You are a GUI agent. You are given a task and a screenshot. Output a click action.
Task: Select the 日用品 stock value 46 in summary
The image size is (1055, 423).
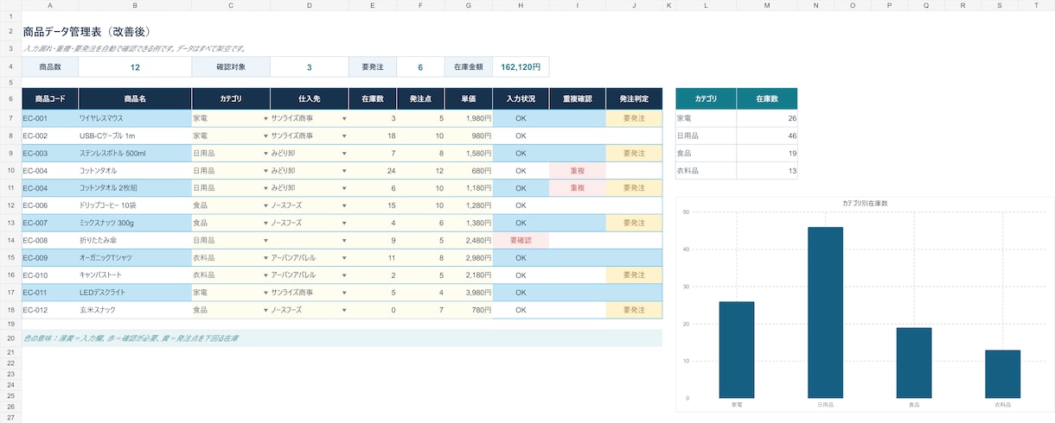coord(767,136)
